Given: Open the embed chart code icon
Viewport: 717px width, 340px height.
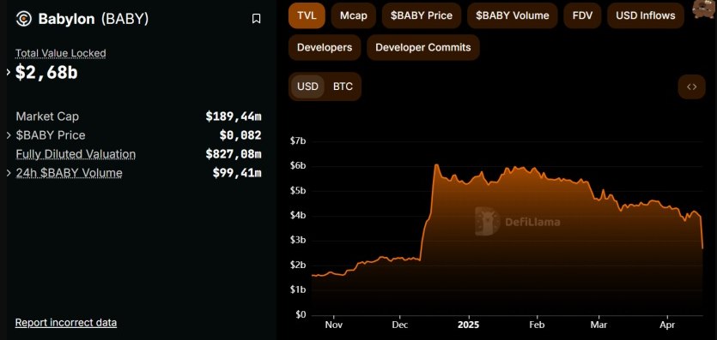Looking at the screenshot, I should point(692,86).
